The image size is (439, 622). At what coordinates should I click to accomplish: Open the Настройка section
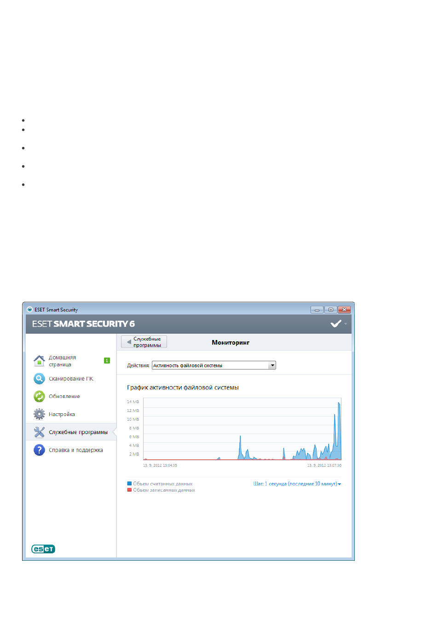click(62, 414)
